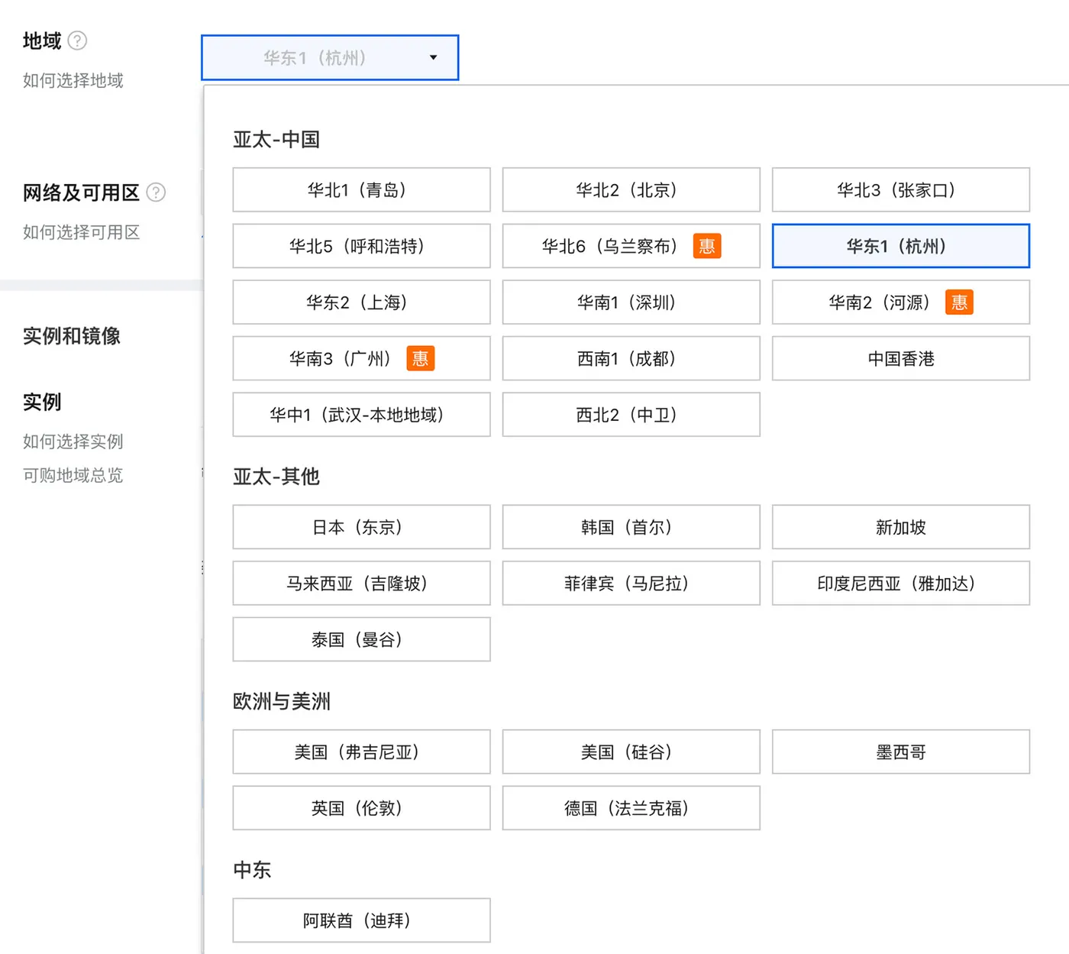Select 菲律宾（马尼拉） region

tap(631, 583)
